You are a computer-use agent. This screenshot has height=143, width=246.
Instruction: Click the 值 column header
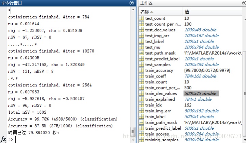tap(187, 12)
